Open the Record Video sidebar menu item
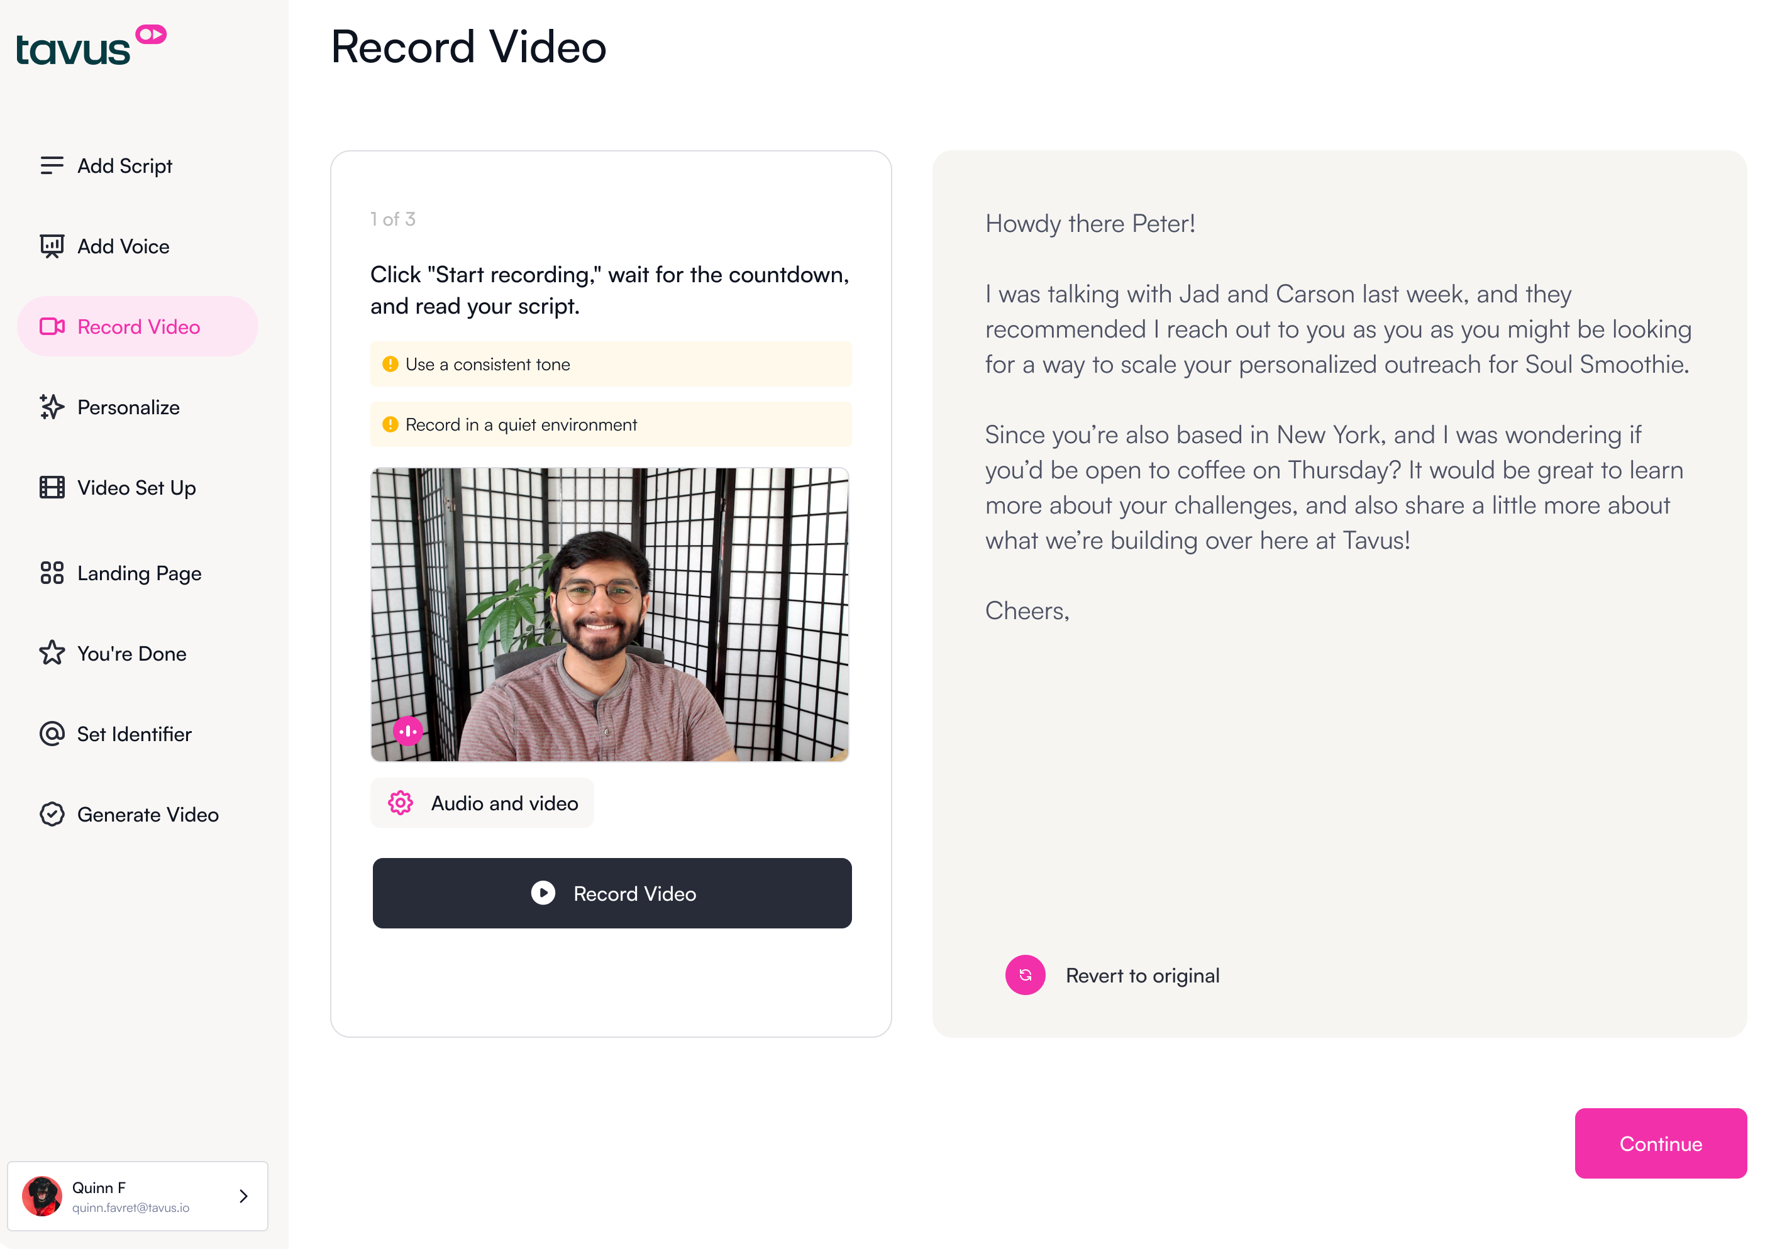1765x1249 pixels. pos(138,327)
